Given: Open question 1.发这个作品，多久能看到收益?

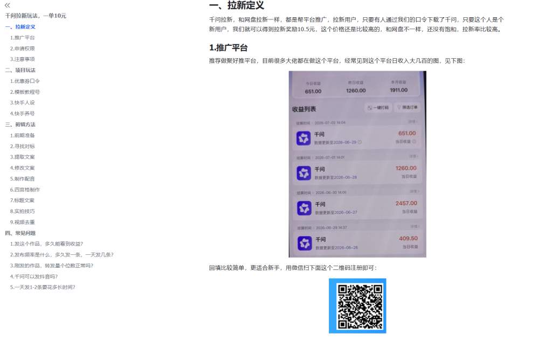Looking at the screenshot, I should tap(46, 244).
